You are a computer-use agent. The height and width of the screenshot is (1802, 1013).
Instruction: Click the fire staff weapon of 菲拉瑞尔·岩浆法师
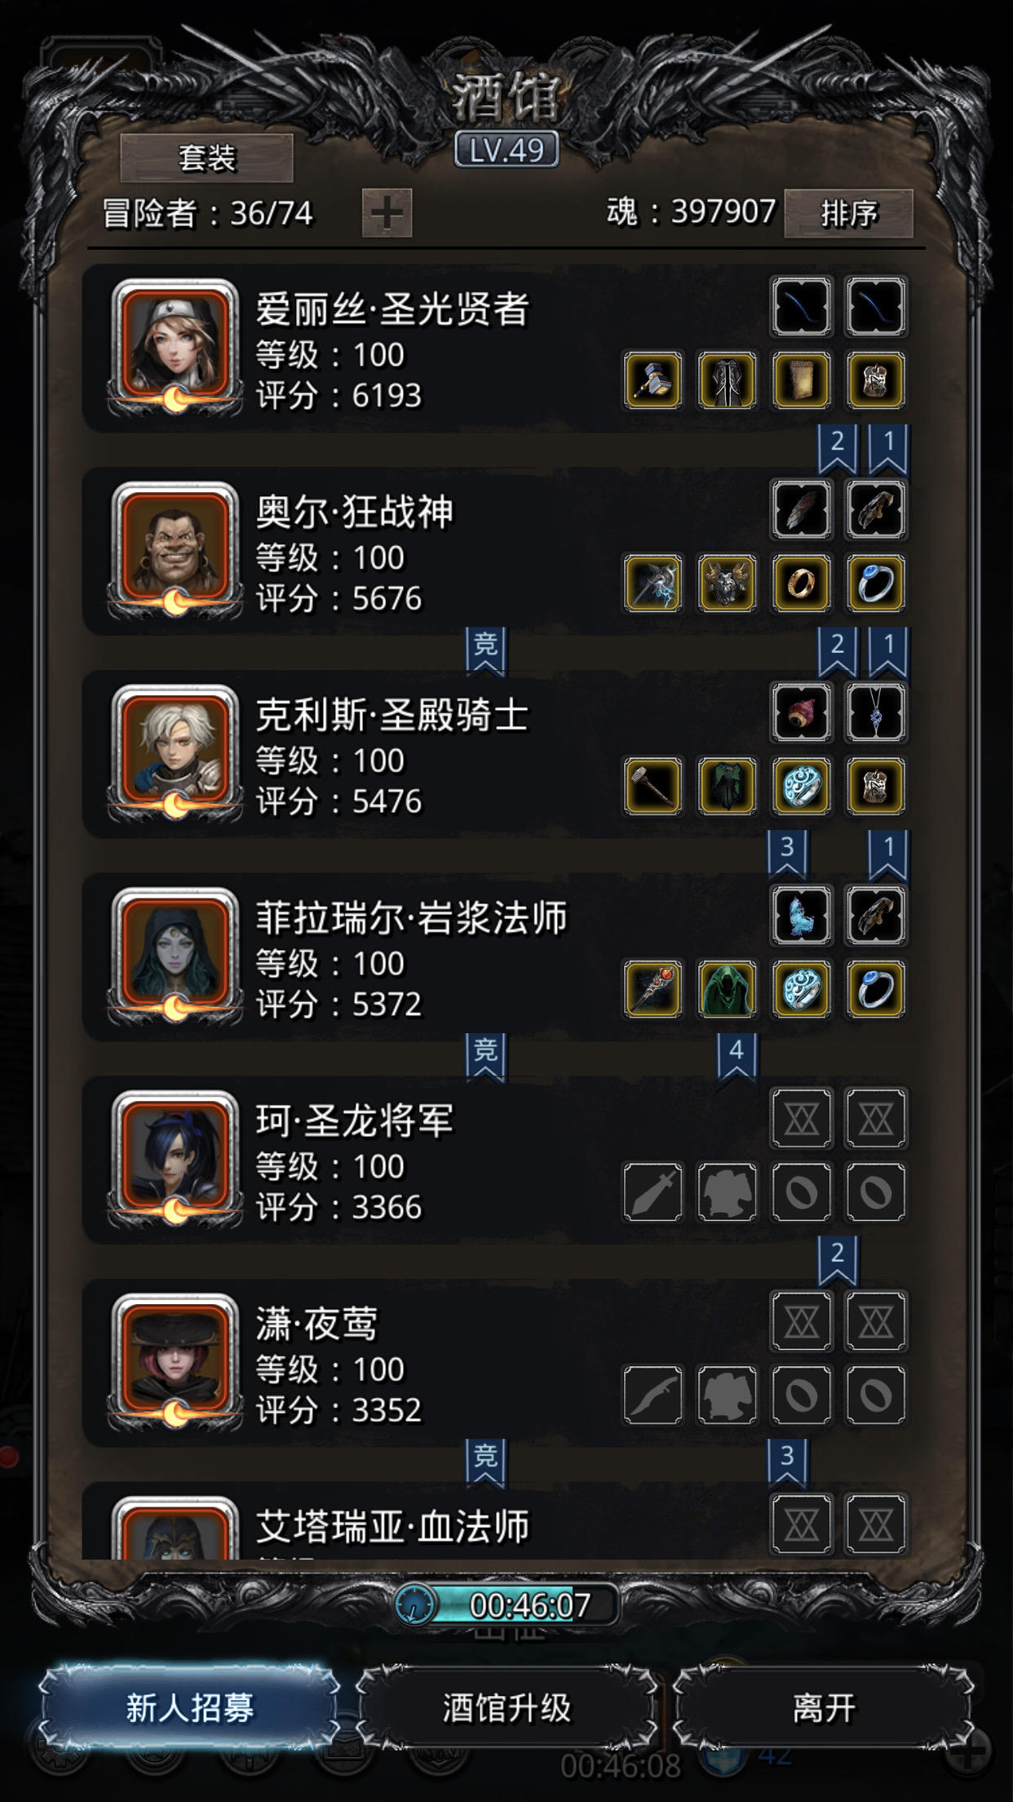click(652, 989)
